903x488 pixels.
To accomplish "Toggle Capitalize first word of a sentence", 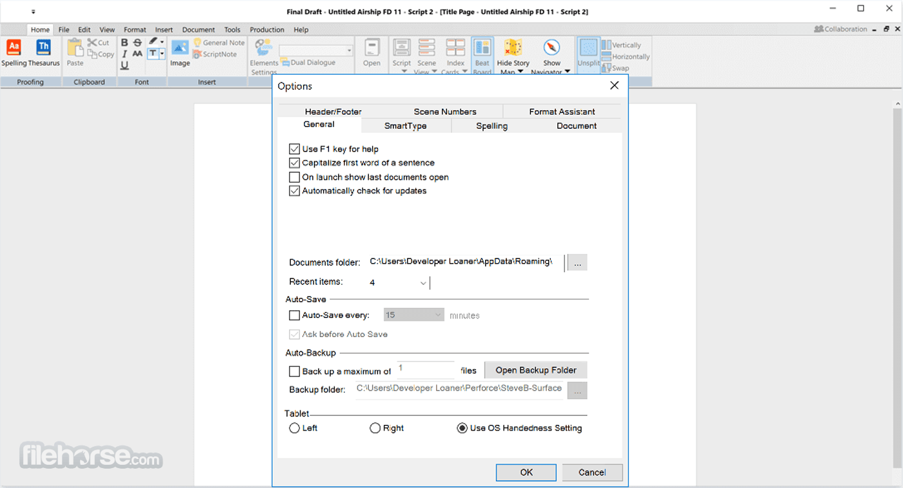I will [x=295, y=163].
